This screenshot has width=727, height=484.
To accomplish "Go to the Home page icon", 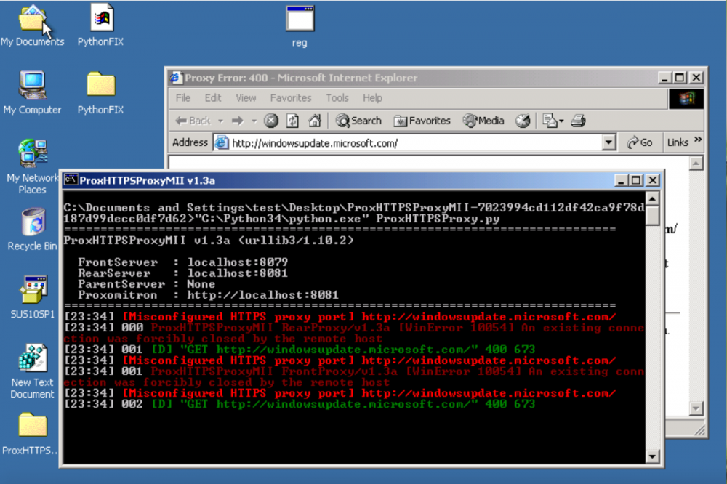I will (x=315, y=121).
